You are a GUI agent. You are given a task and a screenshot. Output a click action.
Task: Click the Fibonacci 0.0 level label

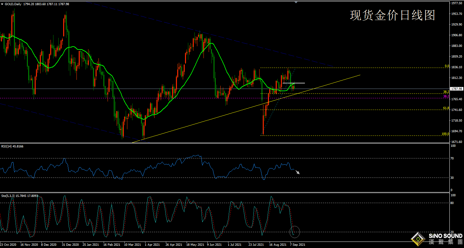pyautogui.click(x=447, y=66)
